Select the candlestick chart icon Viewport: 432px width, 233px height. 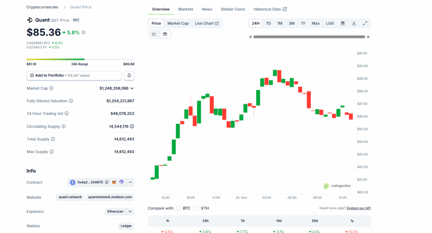pos(165,34)
